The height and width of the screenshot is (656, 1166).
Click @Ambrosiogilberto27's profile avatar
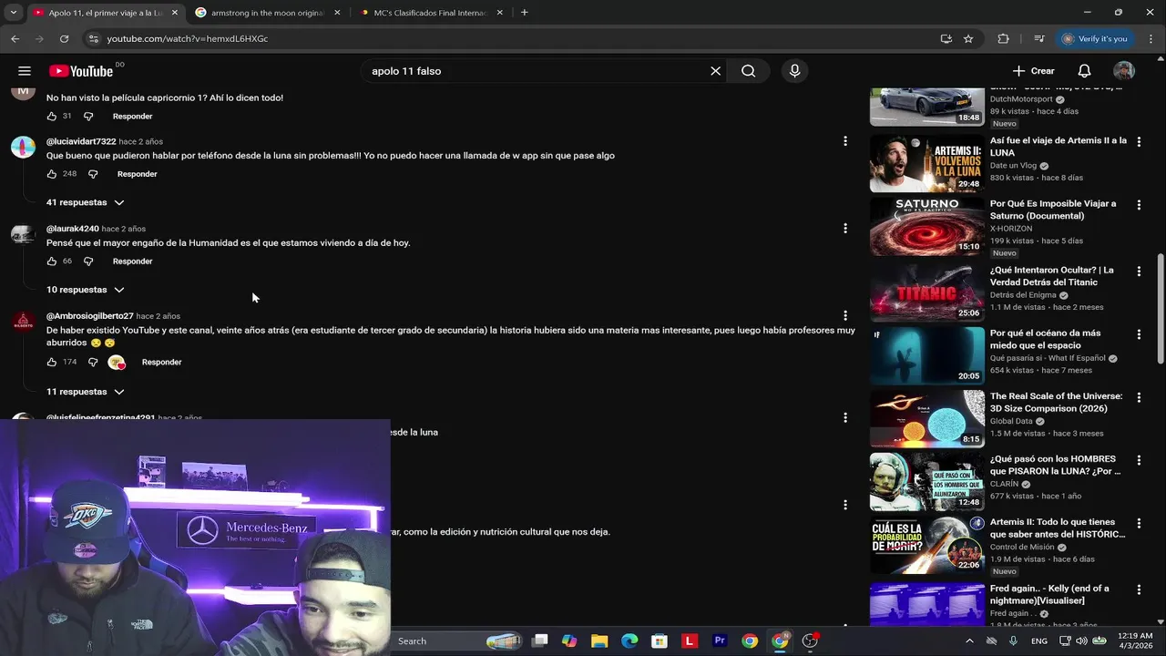(23, 323)
